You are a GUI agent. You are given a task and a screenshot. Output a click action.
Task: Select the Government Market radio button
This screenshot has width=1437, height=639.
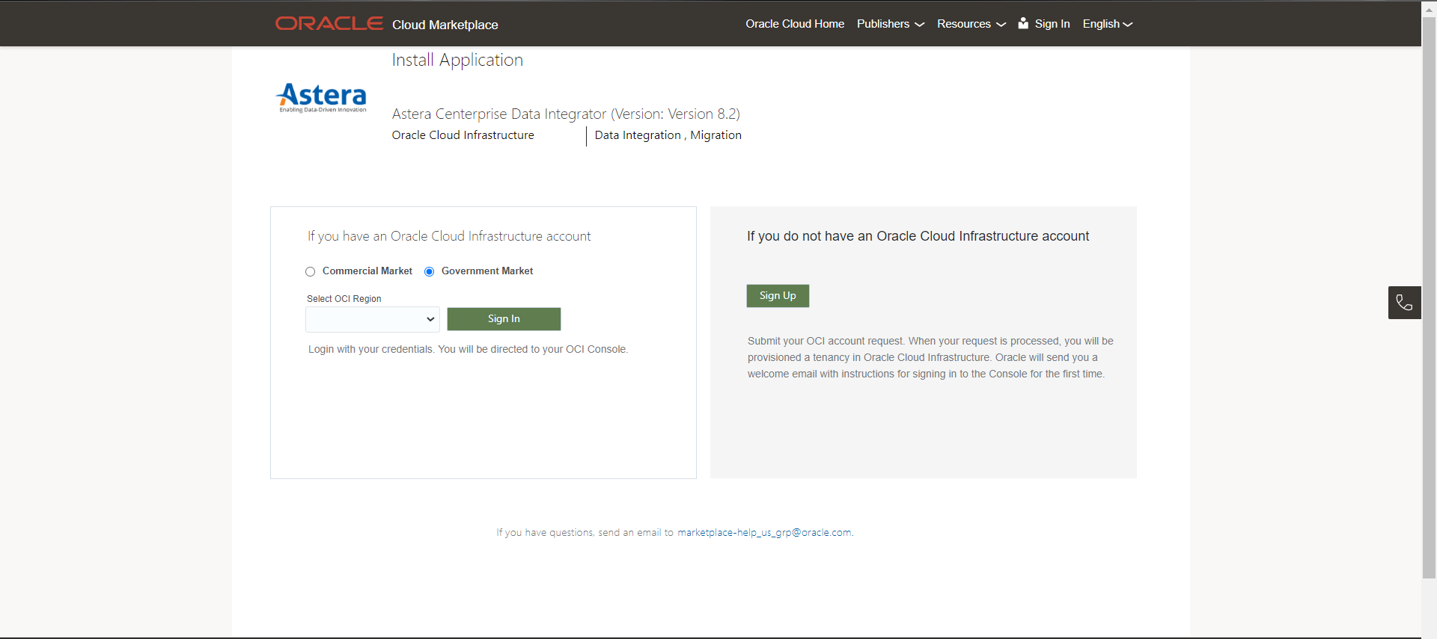pos(430,271)
